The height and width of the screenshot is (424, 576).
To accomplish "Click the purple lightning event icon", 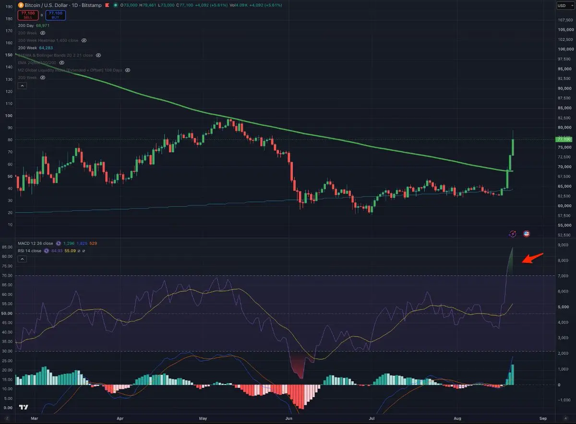I will (x=513, y=233).
